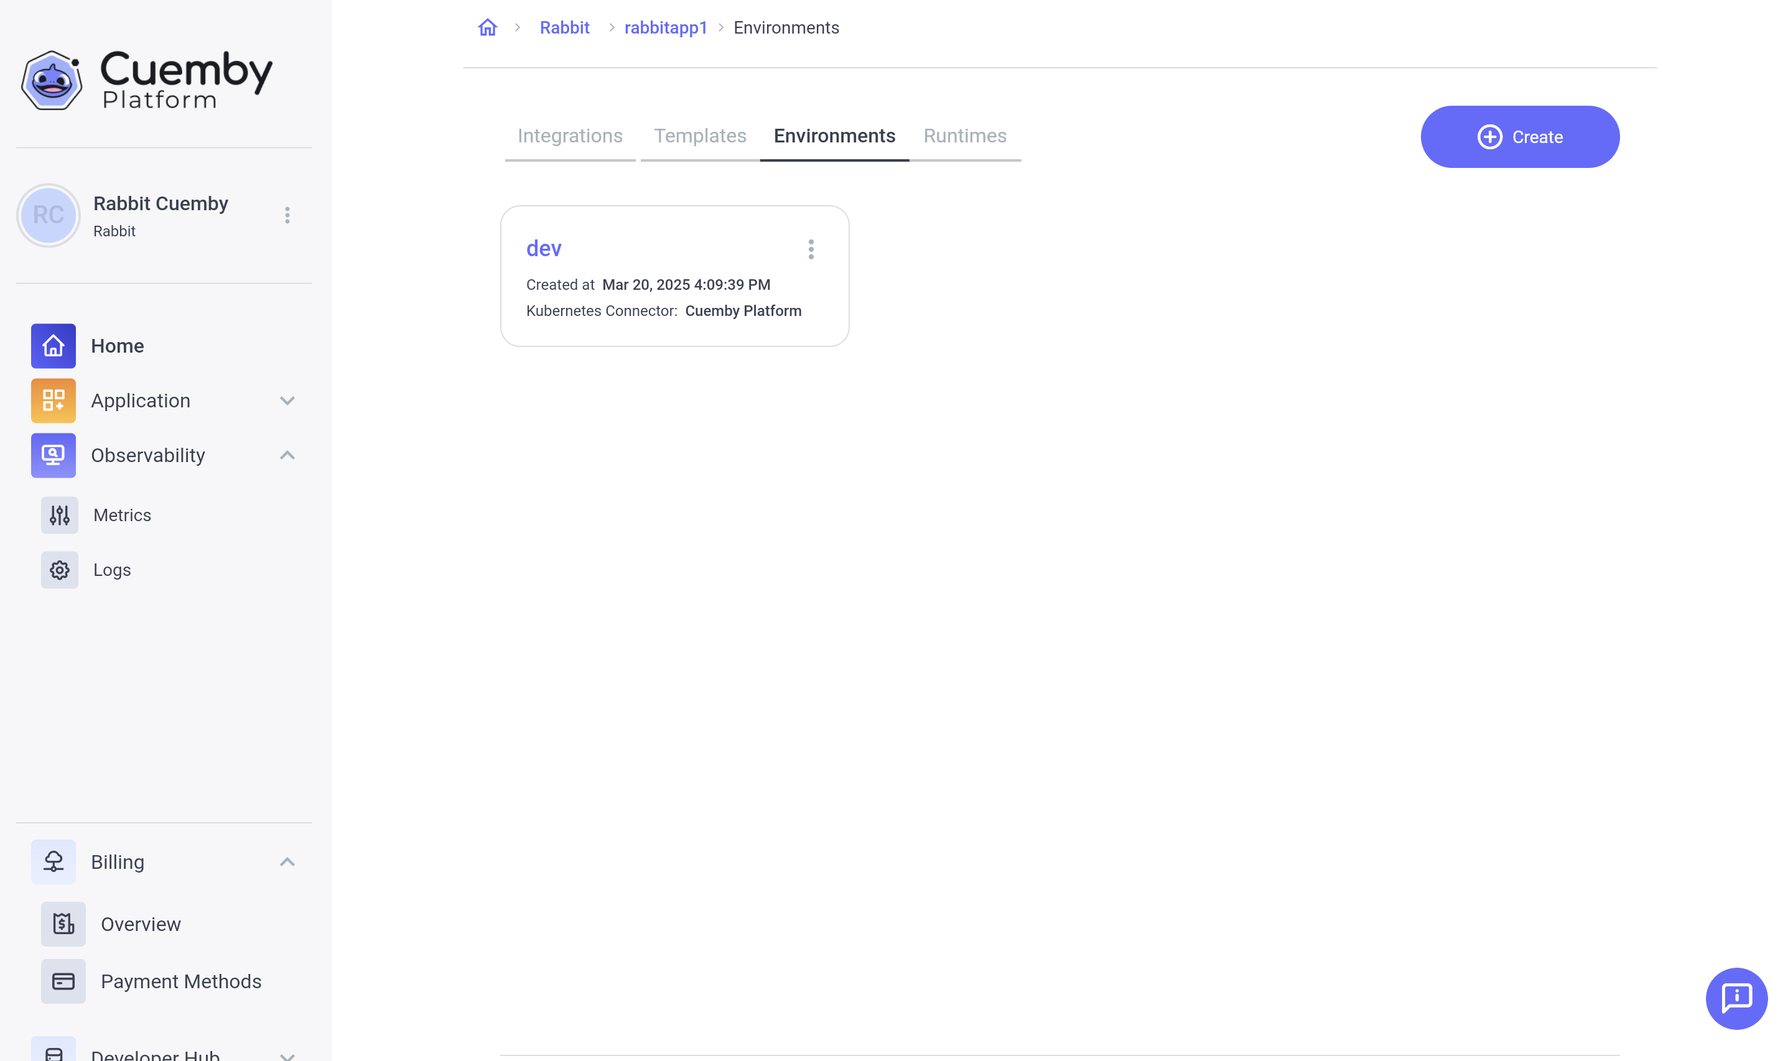Collapse the Billing section chevron
Viewport: 1788px width, 1061px height.
(x=287, y=861)
